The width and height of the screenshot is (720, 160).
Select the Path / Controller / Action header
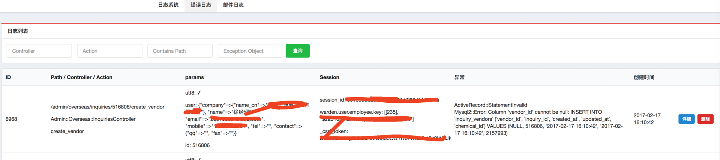point(81,77)
